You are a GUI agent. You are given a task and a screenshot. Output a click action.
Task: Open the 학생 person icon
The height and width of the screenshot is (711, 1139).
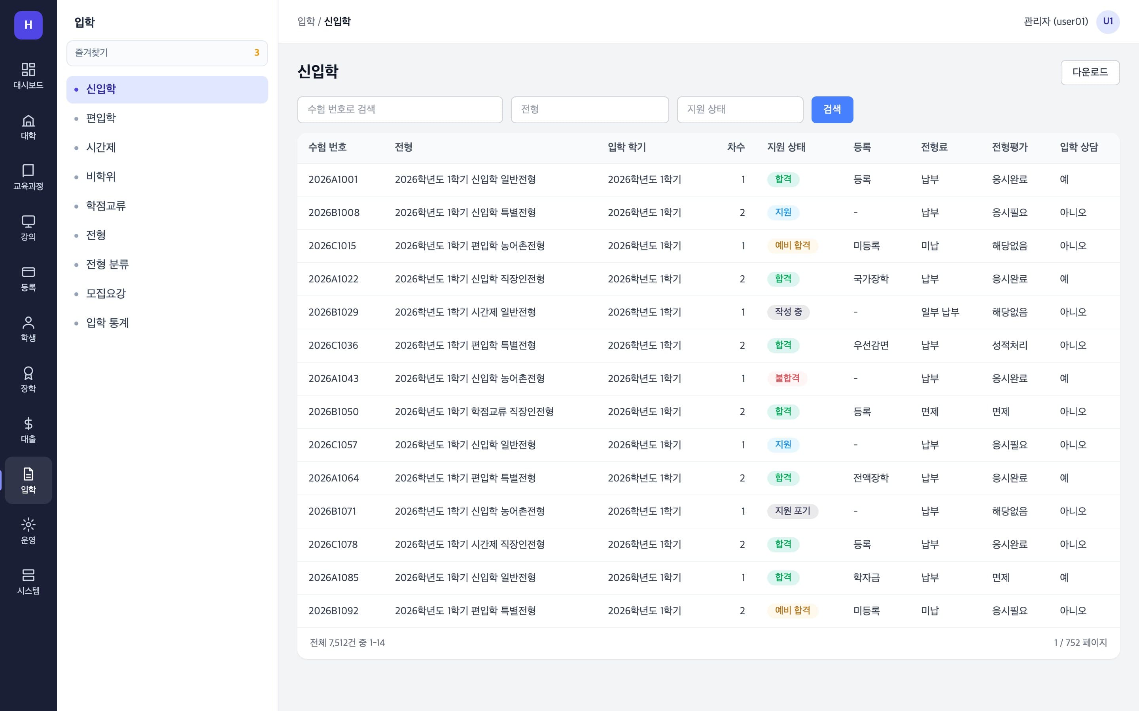[28, 329]
